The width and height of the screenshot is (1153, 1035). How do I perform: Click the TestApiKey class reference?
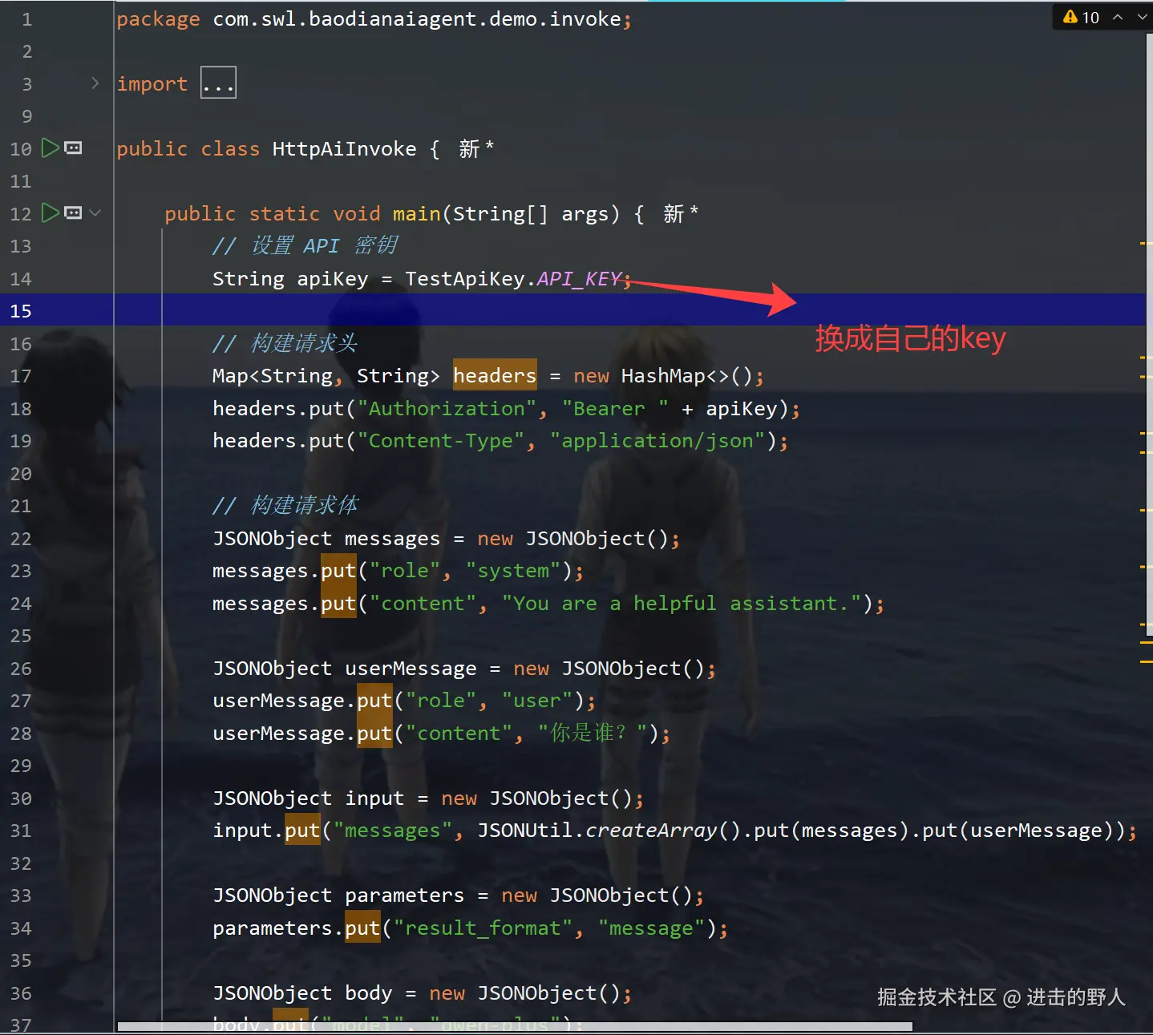tap(465, 279)
